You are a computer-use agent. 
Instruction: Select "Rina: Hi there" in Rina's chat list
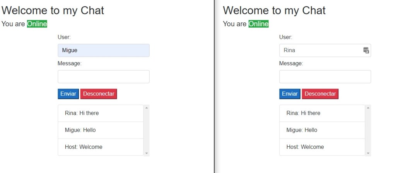pyautogui.click(x=322, y=113)
